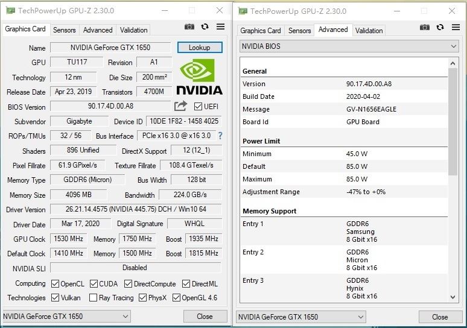Click the Entry 3 Hynix memory row
The image size is (467, 328).
(344, 288)
